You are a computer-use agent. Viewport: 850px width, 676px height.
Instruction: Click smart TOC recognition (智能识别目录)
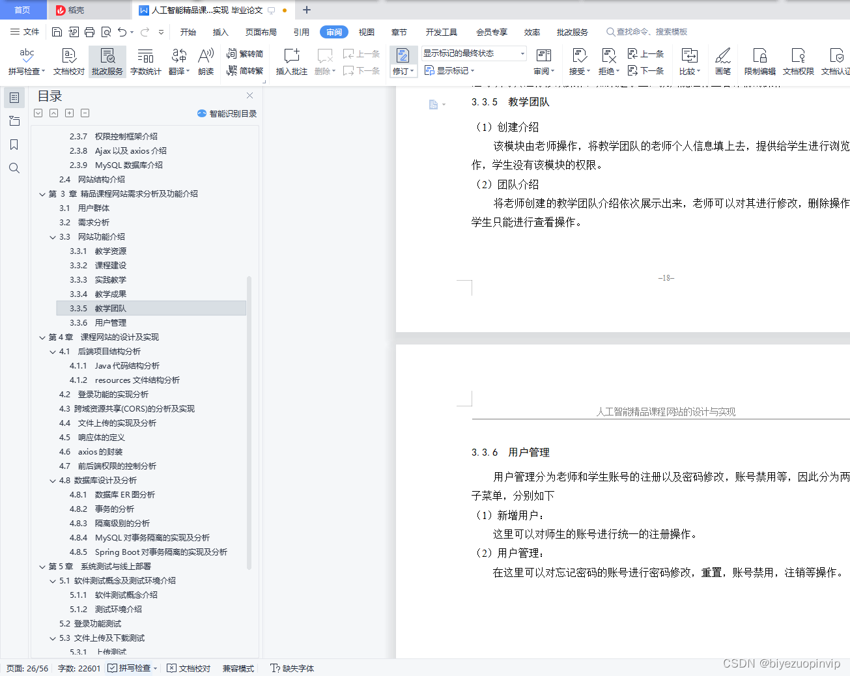(227, 113)
